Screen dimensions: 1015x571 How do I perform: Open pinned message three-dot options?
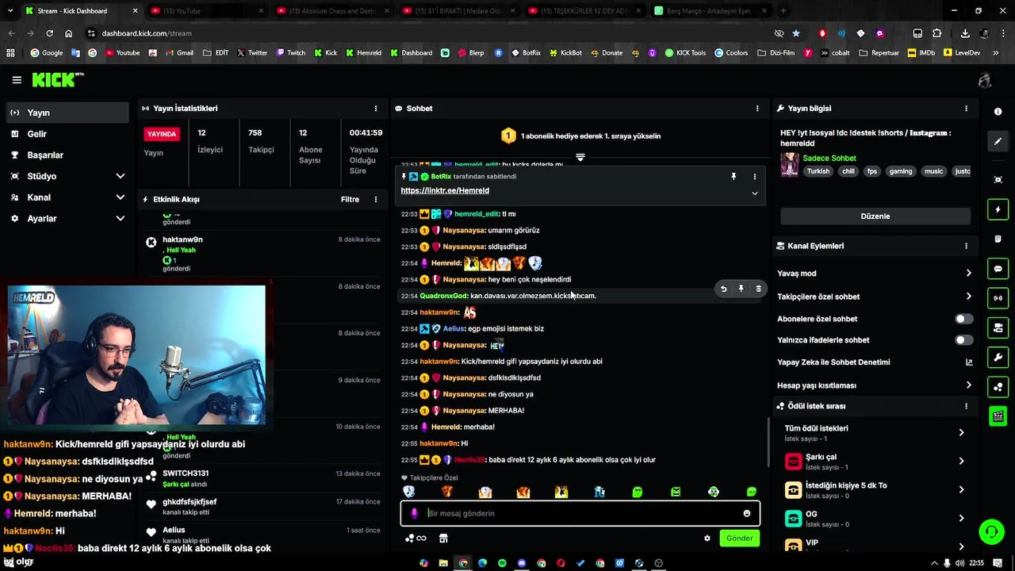pyautogui.click(x=754, y=177)
